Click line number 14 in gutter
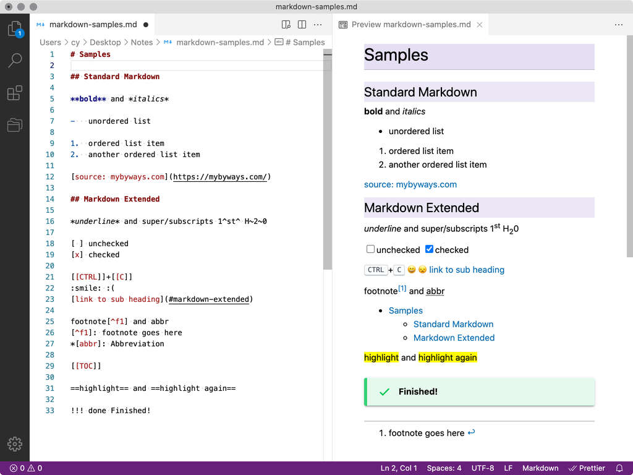633x475 pixels. pos(49,199)
